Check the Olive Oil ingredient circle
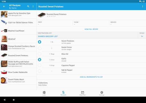The width and height of the screenshot is (146, 103). (x=40, y=54)
